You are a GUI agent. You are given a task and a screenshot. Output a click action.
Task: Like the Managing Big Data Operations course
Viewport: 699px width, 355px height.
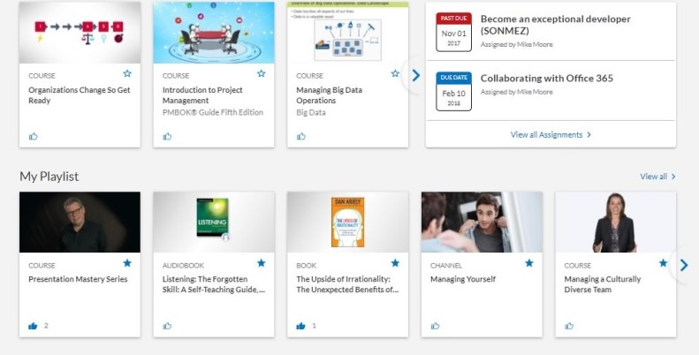click(301, 136)
